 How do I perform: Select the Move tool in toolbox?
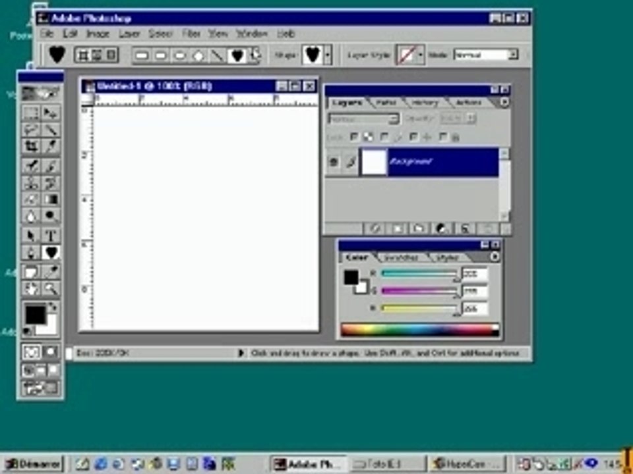pos(51,113)
